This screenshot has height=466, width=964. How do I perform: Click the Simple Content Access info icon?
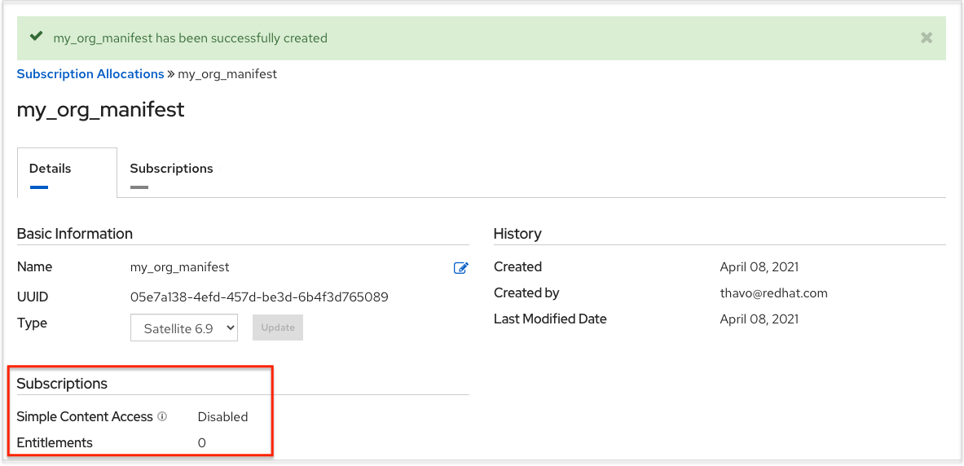[162, 416]
